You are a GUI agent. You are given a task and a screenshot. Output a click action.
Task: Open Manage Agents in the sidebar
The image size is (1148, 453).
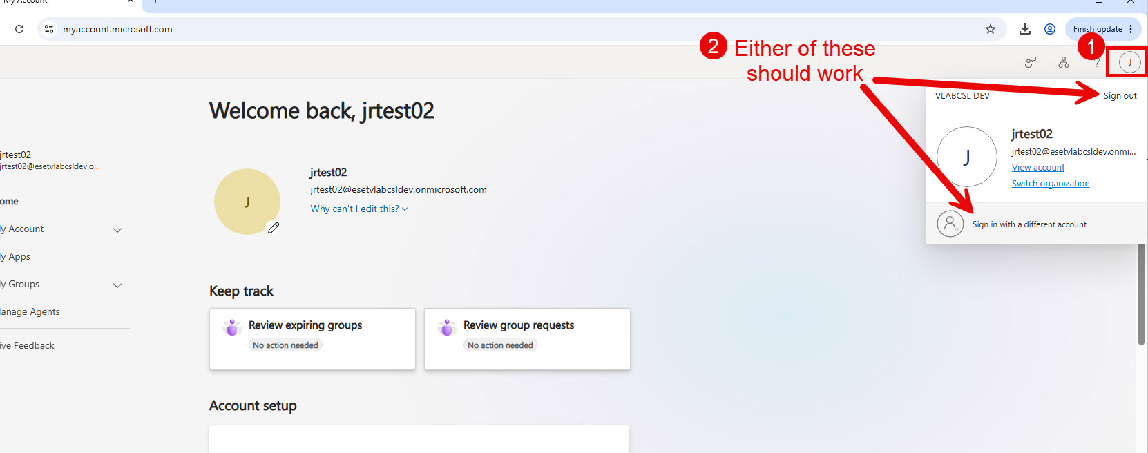[30, 311]
